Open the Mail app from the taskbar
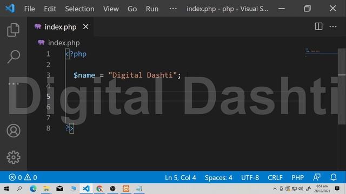346x194 pixels. click(x=59, y=189)
